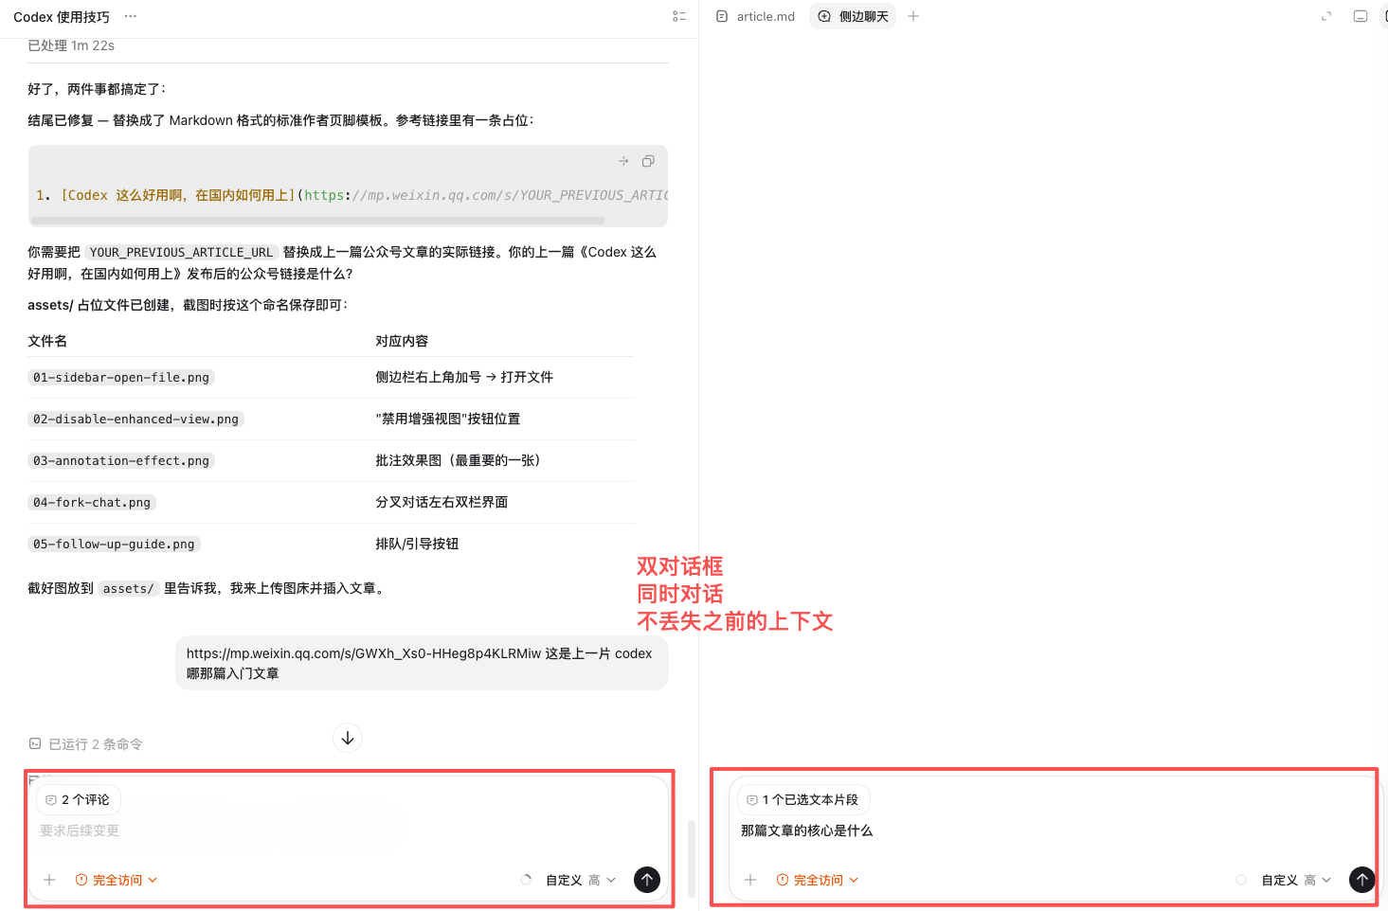Viewport: 1388px width, 911px height.
Task: Apply the code block snippet via arrow icon
Action: [623, 161]
